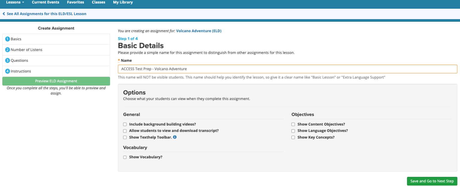460x187 pixels.
Task: Click the info icon next to Texthelp Toolbar
Action: pos(175,137)
